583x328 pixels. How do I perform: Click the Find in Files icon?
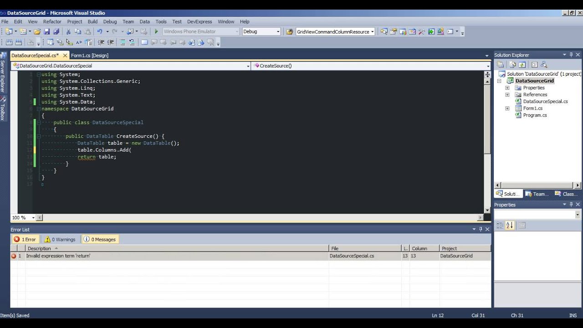[x=289, y=31]
